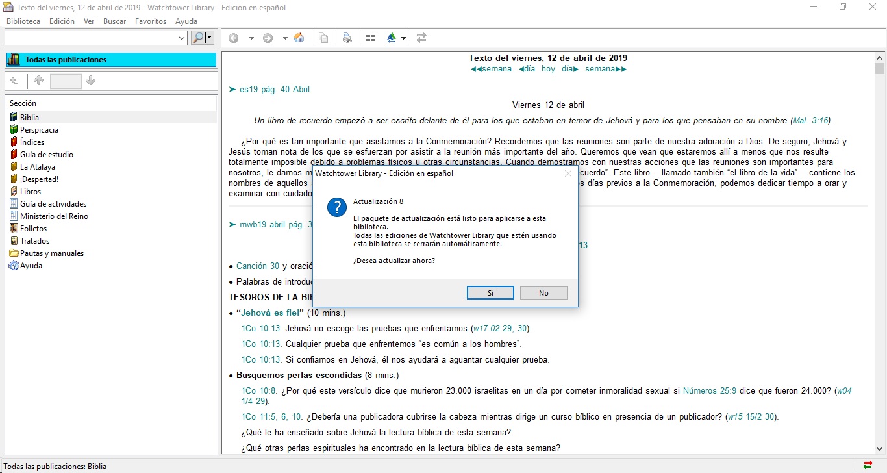Click the up arrow beside number box
Viewport: 887px width, 473px height.
(x=38, y=81)
